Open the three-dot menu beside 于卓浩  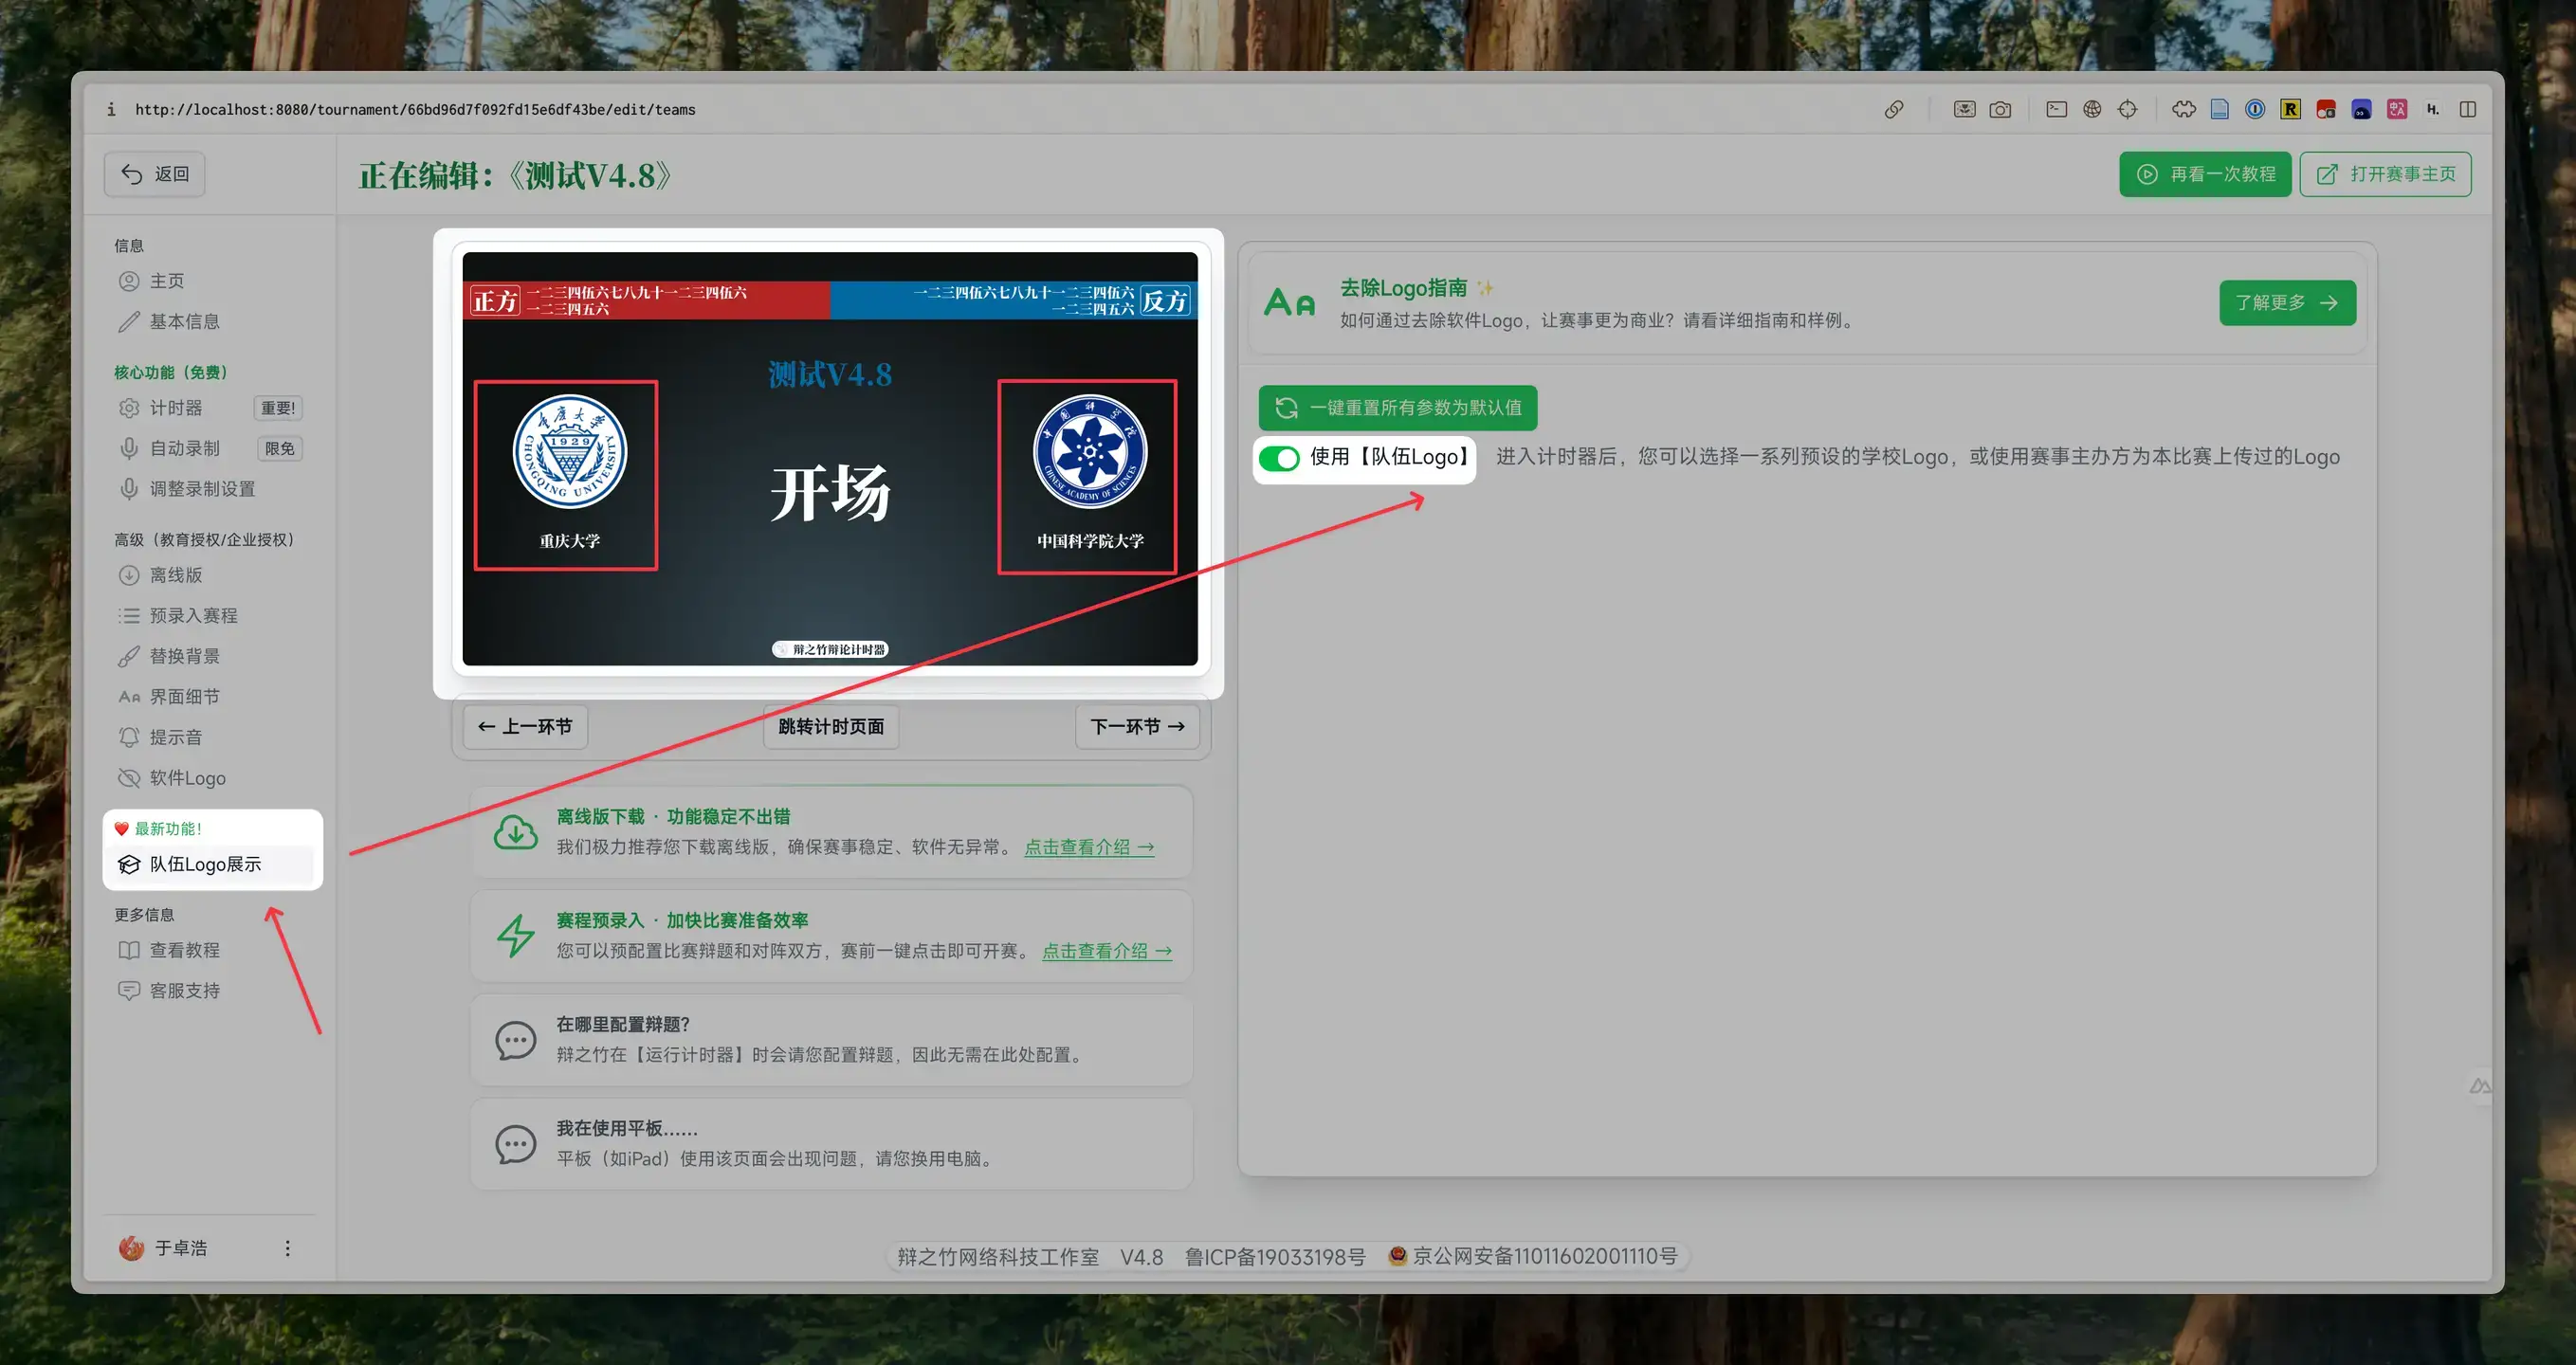tap(287, 1248)
